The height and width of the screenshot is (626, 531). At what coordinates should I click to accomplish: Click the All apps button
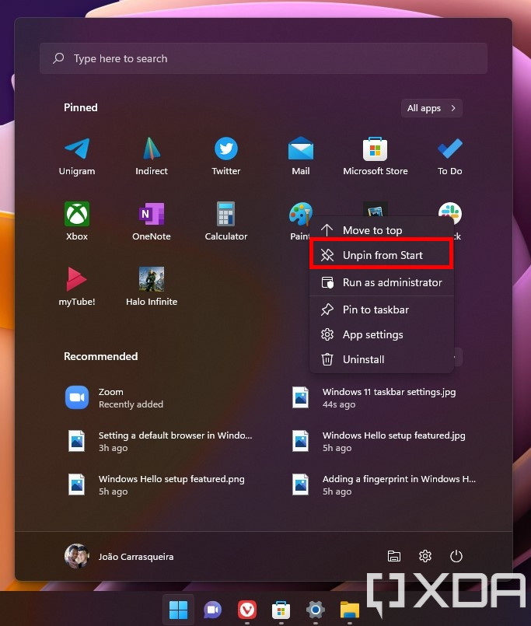pyautogui.click(x=431, y=108)
